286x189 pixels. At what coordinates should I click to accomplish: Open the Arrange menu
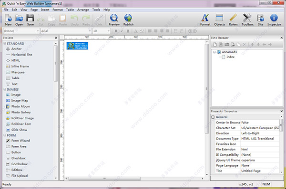coord(83,9)
